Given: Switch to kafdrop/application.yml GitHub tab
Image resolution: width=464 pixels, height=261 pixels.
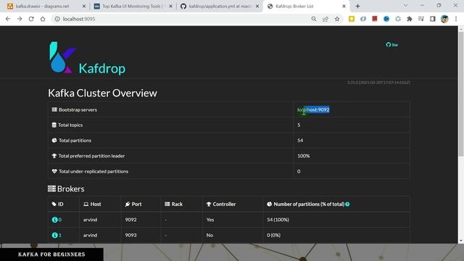Looking at the screenshot, I should 220,7.
